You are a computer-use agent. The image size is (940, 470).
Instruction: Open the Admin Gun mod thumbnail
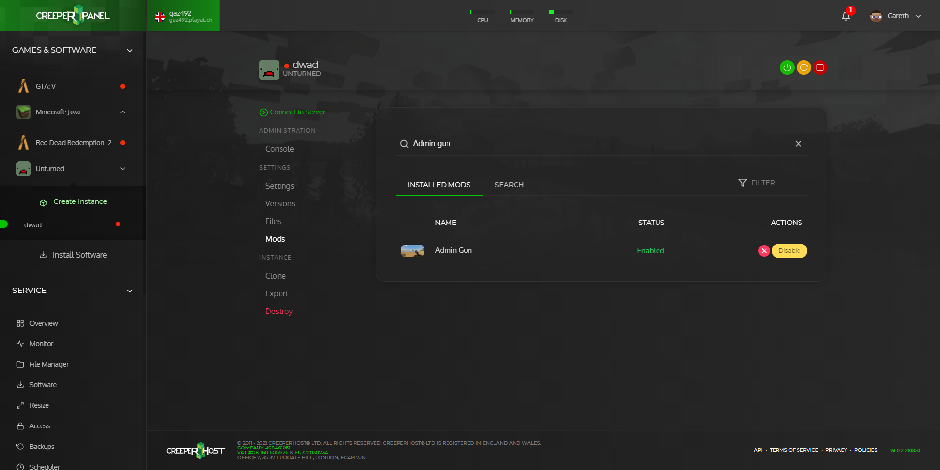(x=413, y=251)
